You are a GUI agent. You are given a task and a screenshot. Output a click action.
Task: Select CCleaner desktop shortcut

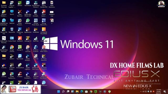pos(20,74)
